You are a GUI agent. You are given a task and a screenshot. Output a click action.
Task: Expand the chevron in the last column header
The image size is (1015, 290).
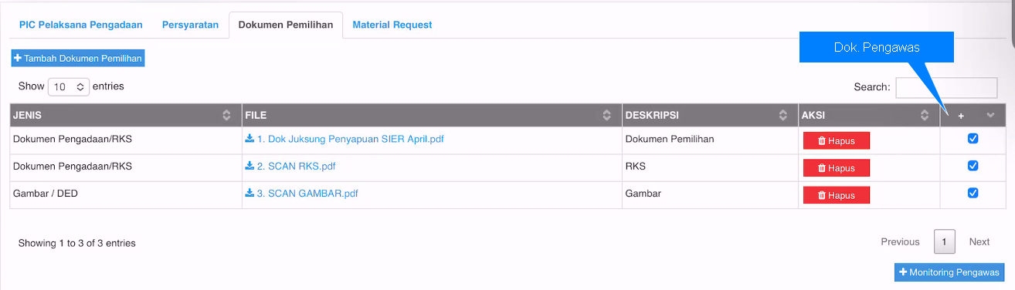point(991,116)
